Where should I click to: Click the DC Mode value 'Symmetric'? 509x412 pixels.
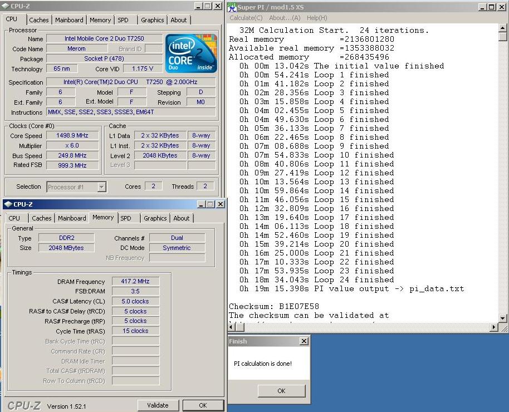pos(177,248)
